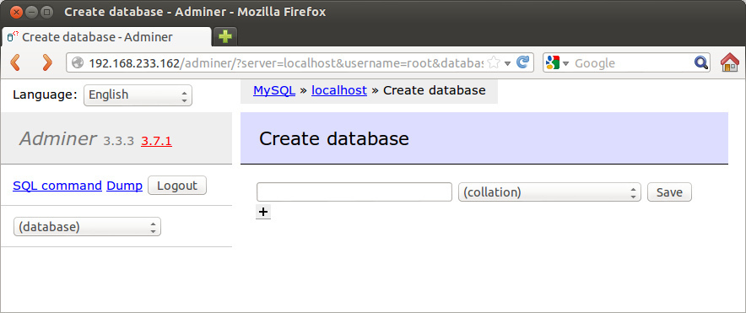Select the Create database - Adminer tab
The image size is (746, 313).
click(107, 37)
